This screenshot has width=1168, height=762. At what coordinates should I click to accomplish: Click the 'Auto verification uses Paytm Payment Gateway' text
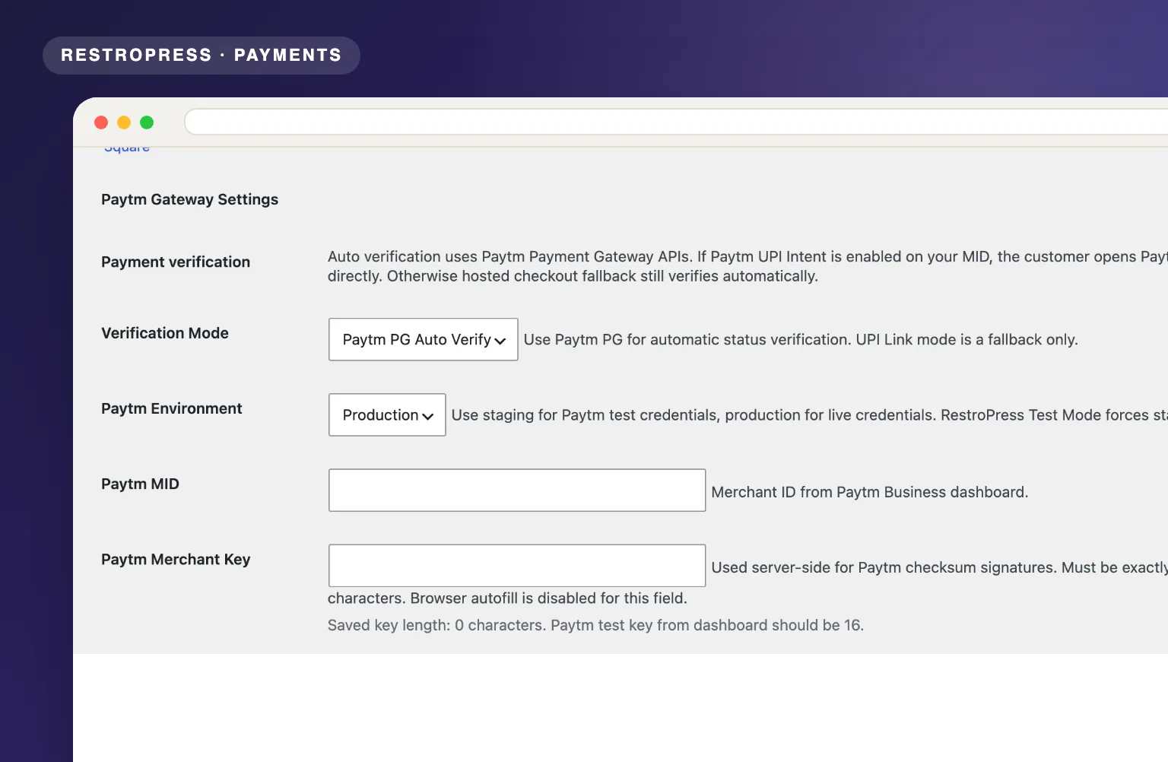747,266
